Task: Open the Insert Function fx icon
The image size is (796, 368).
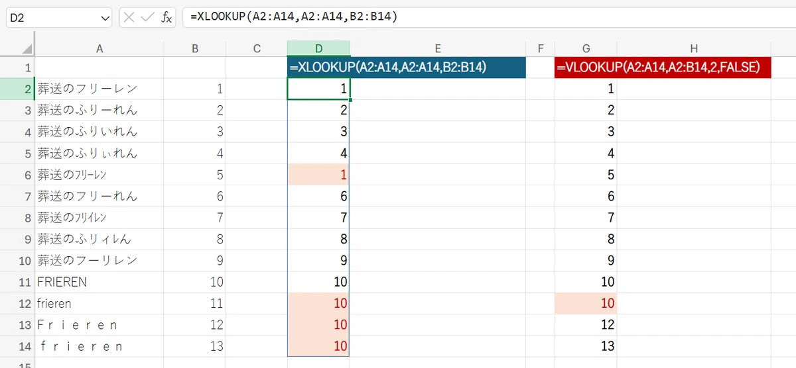Action: [166, 17]
